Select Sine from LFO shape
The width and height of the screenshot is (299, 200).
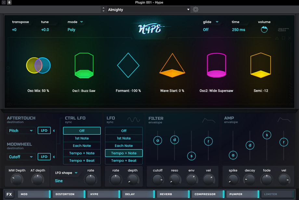(x=58, y=181)
